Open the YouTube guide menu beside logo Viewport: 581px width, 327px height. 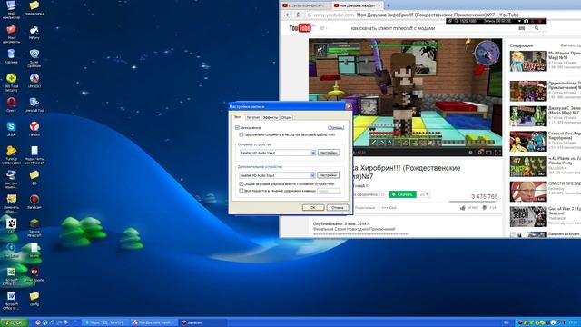[x=323, y=28]
